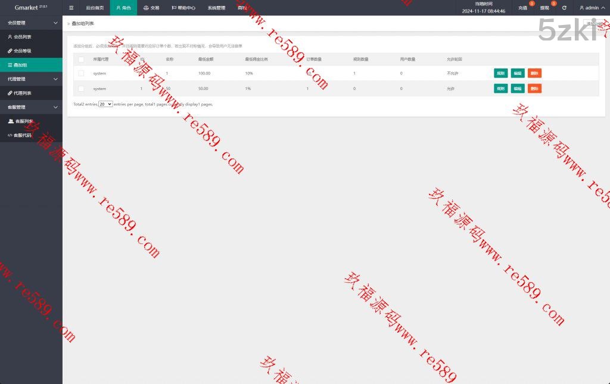Click the 订单数量 column header
Image resolution: width=610 pixels, height=384 pixels.
pyautogui.click(x=314, y=60)
